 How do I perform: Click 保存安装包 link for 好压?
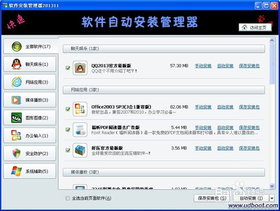pyautogui.click(x=249, y=148)
